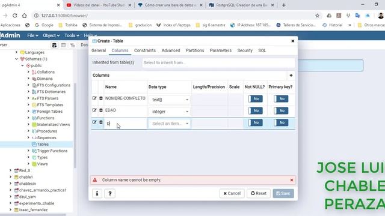This screenshot has width=385, height=216.
Task: Expand the Collations tree node
Action: coord(28,72)
